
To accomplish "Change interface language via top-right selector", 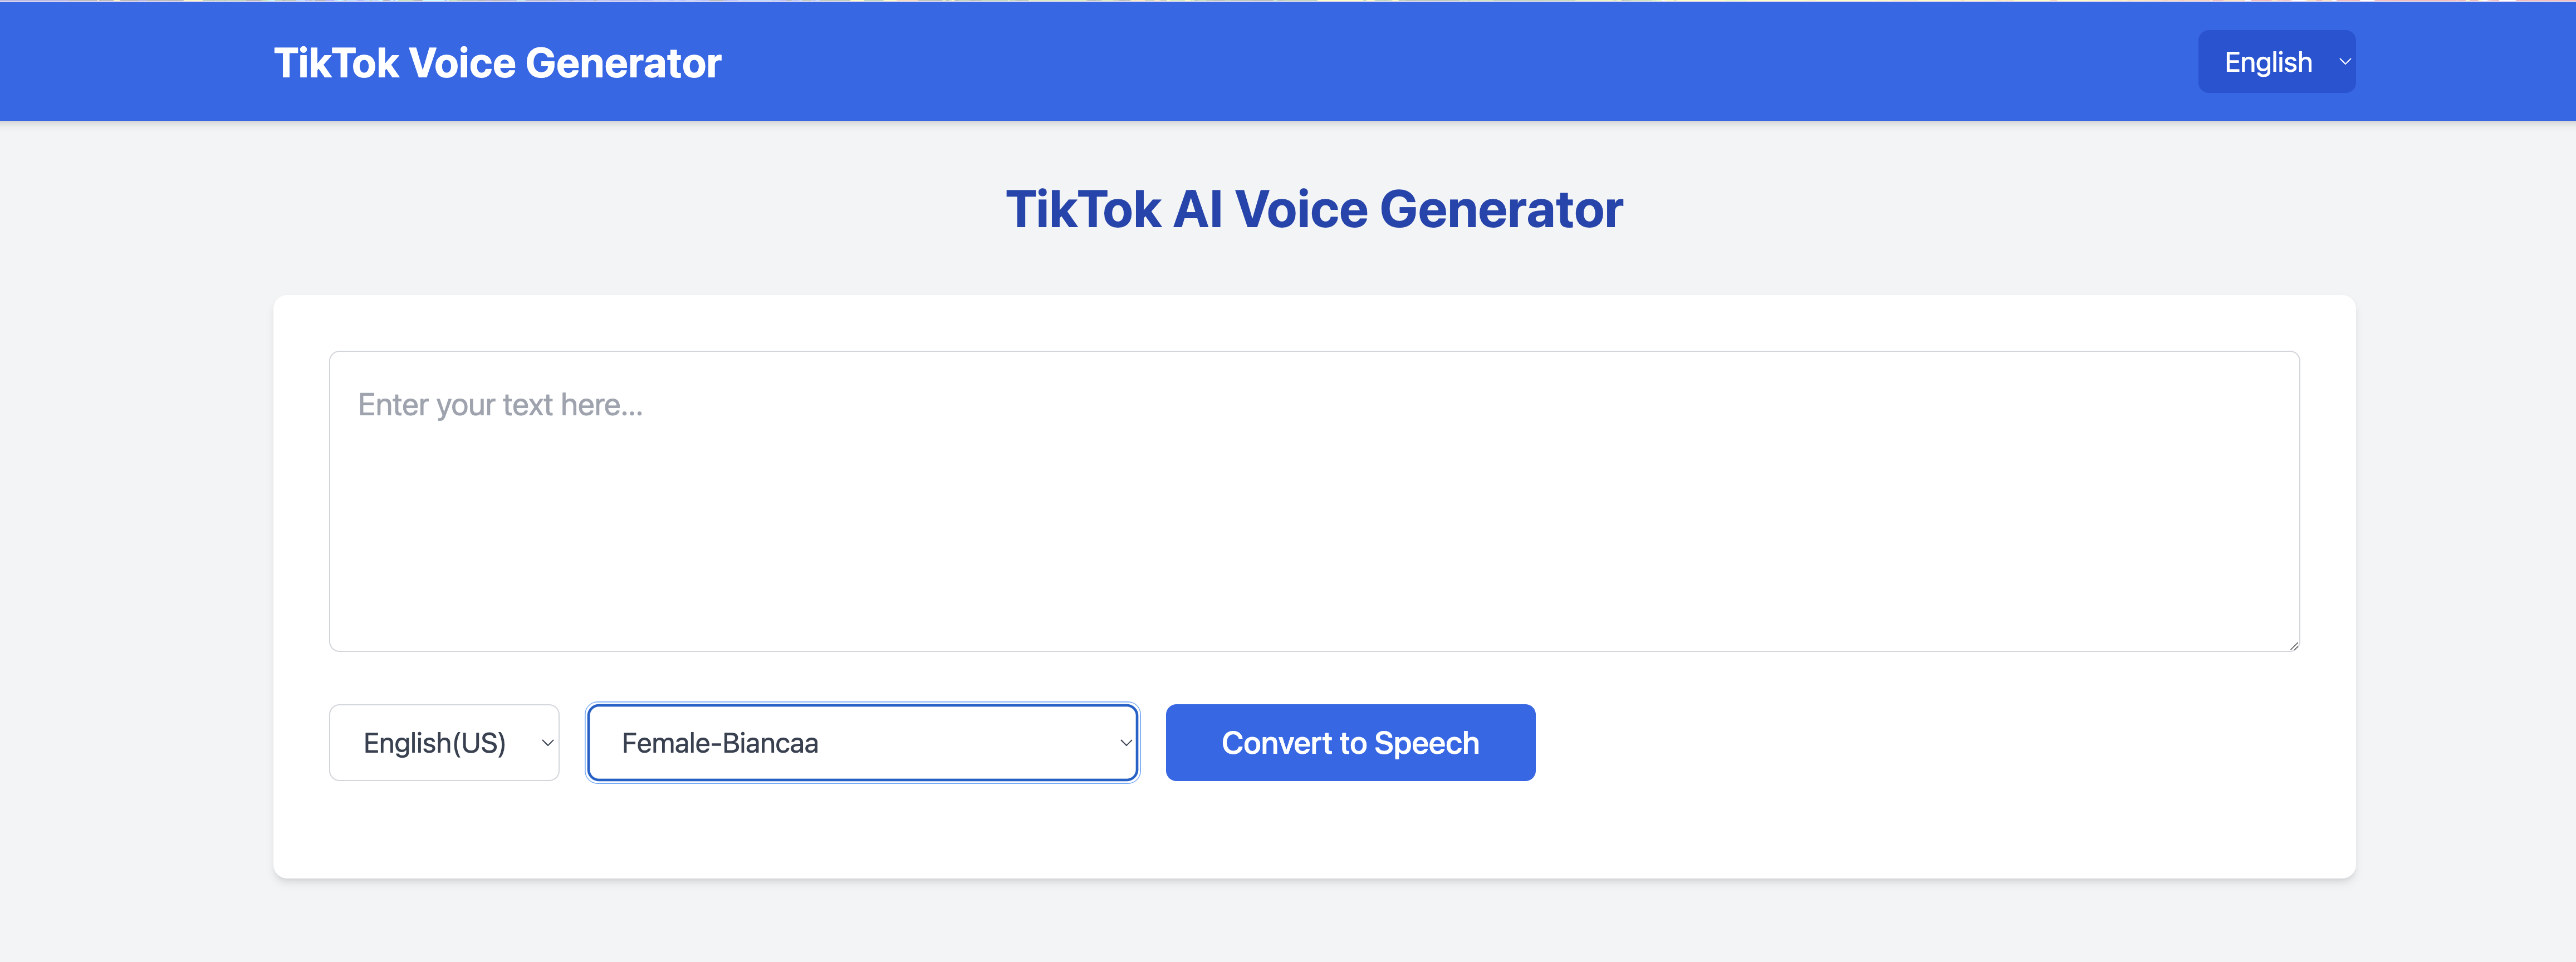I will pyautogui.click(x=2277, y=61).
